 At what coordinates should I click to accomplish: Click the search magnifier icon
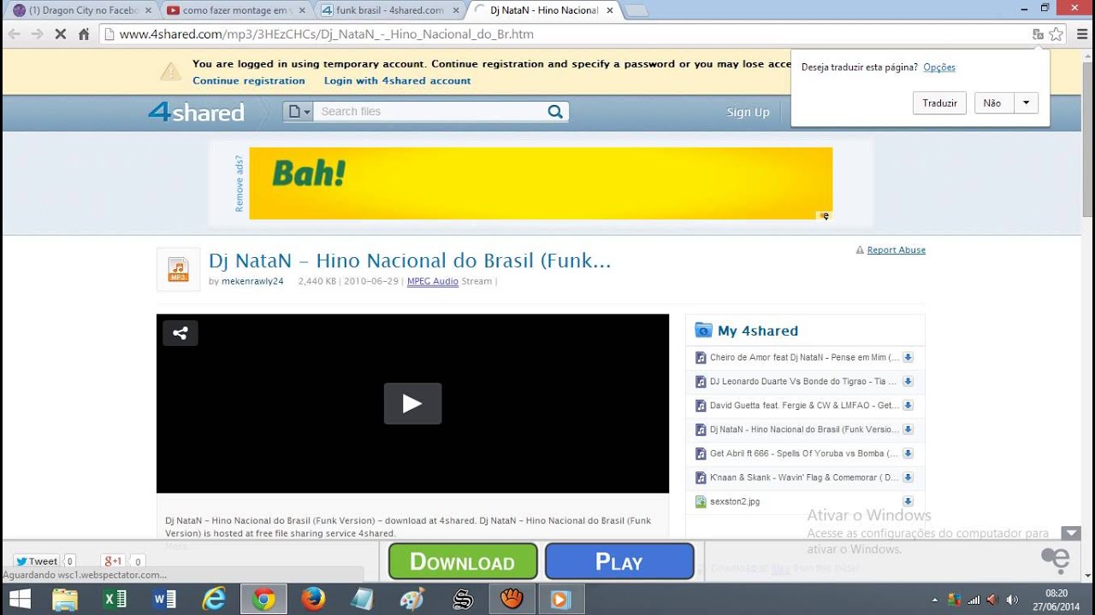click(x=555, y=111)
